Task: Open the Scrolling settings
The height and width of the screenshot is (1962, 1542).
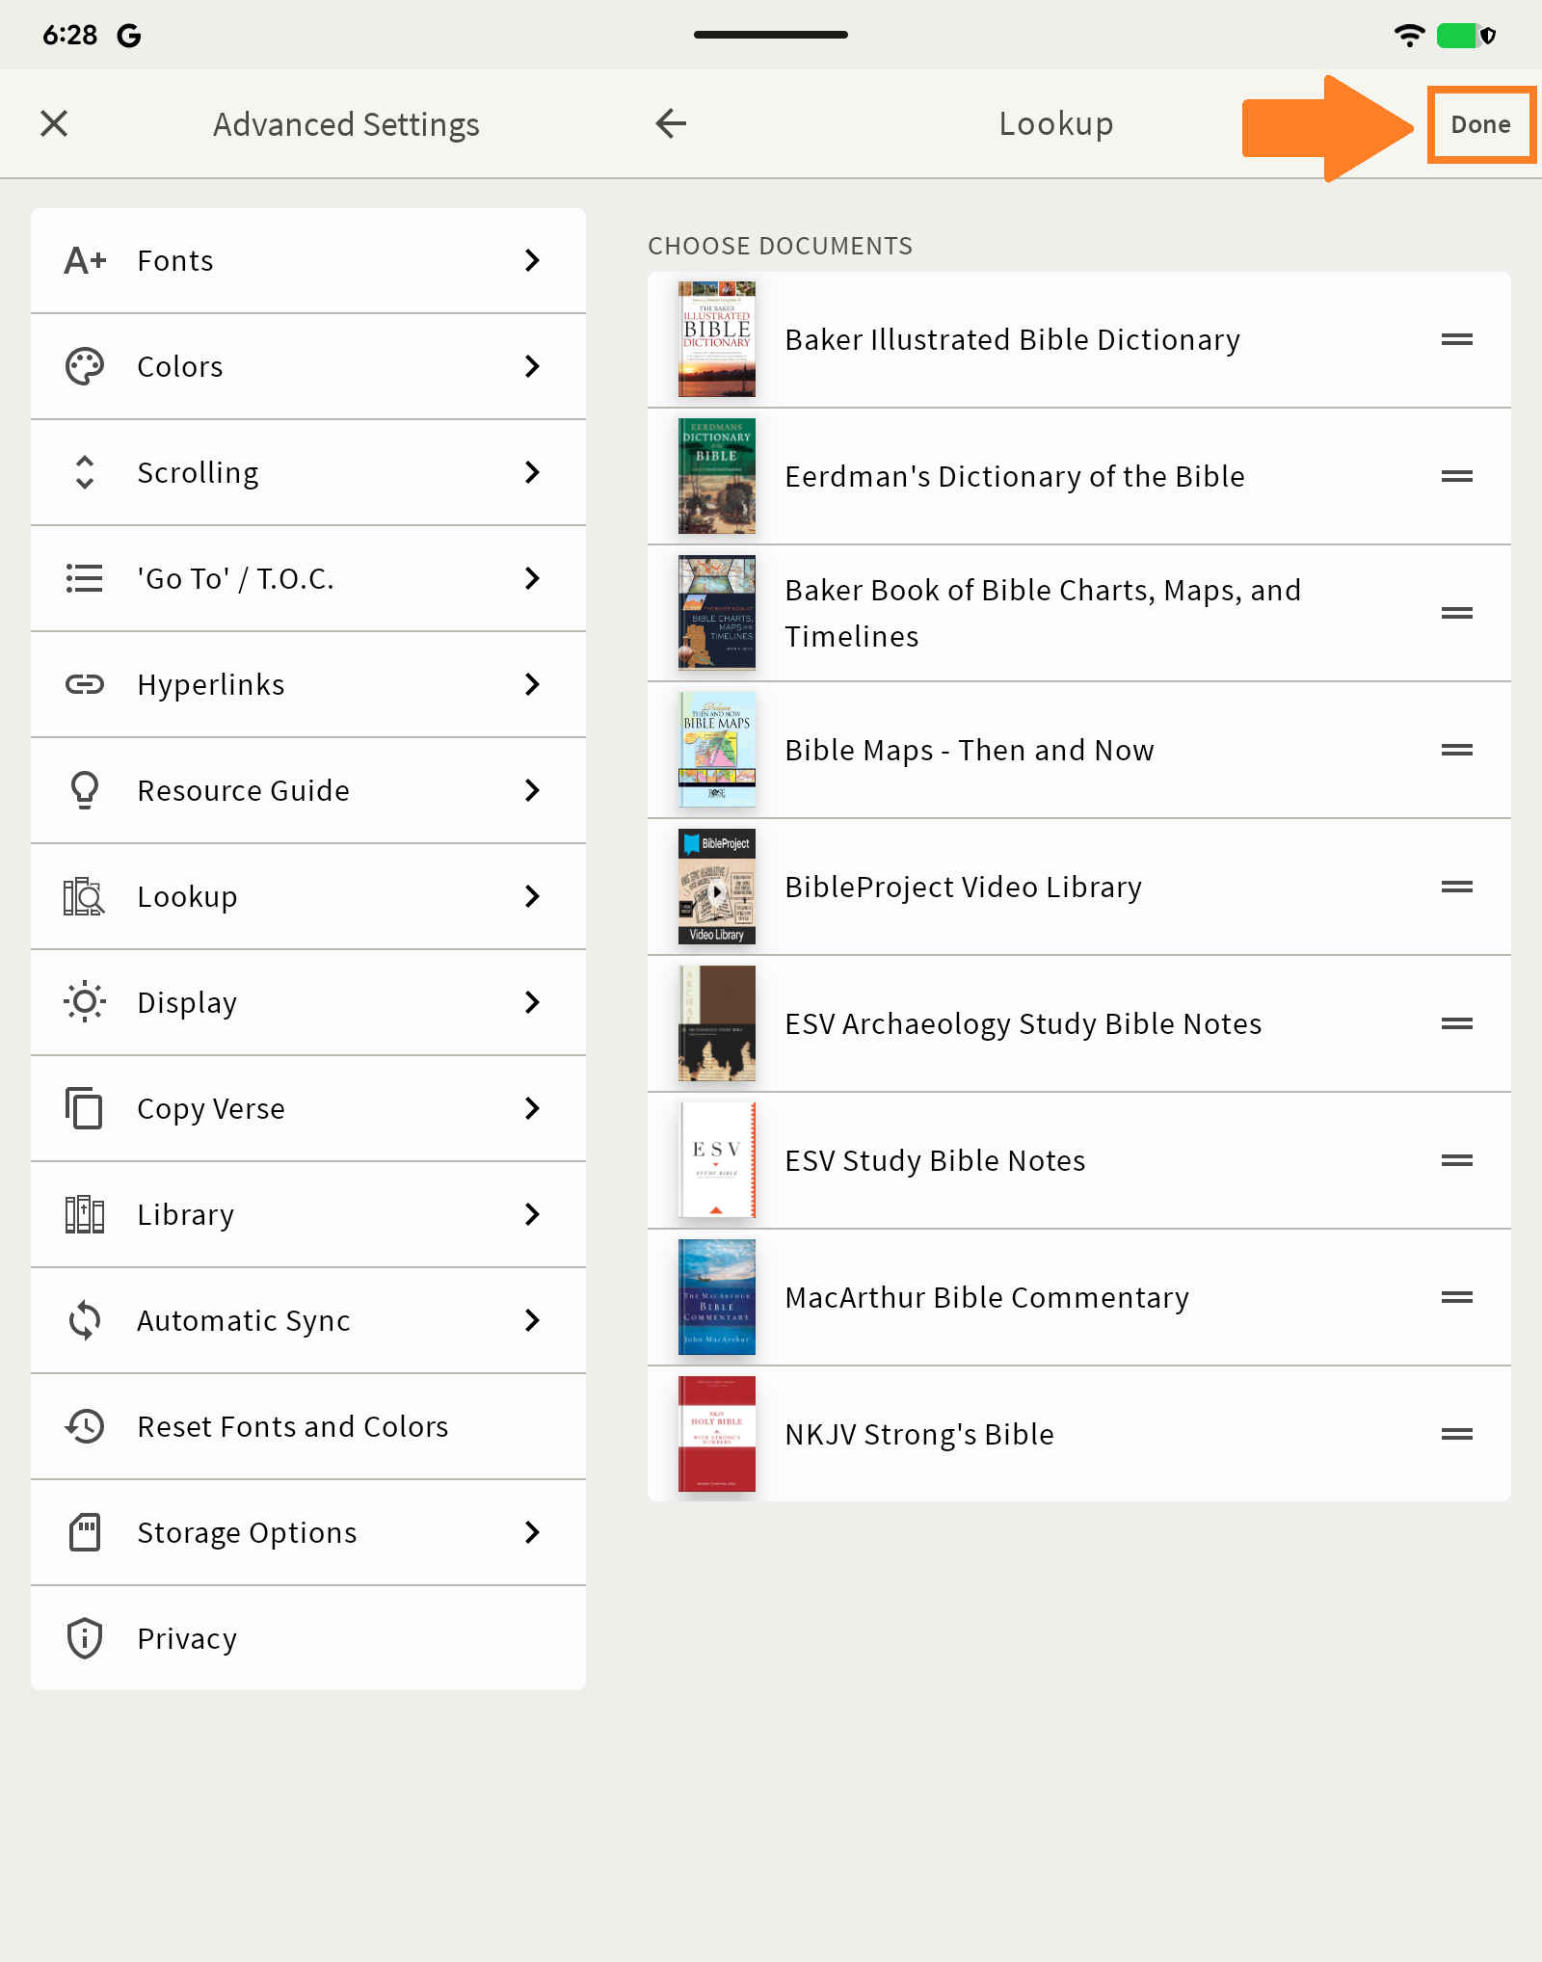Action: pos(308,472)
